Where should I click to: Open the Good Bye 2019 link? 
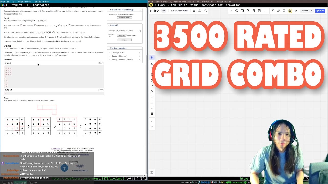click(x=117, y=53)
